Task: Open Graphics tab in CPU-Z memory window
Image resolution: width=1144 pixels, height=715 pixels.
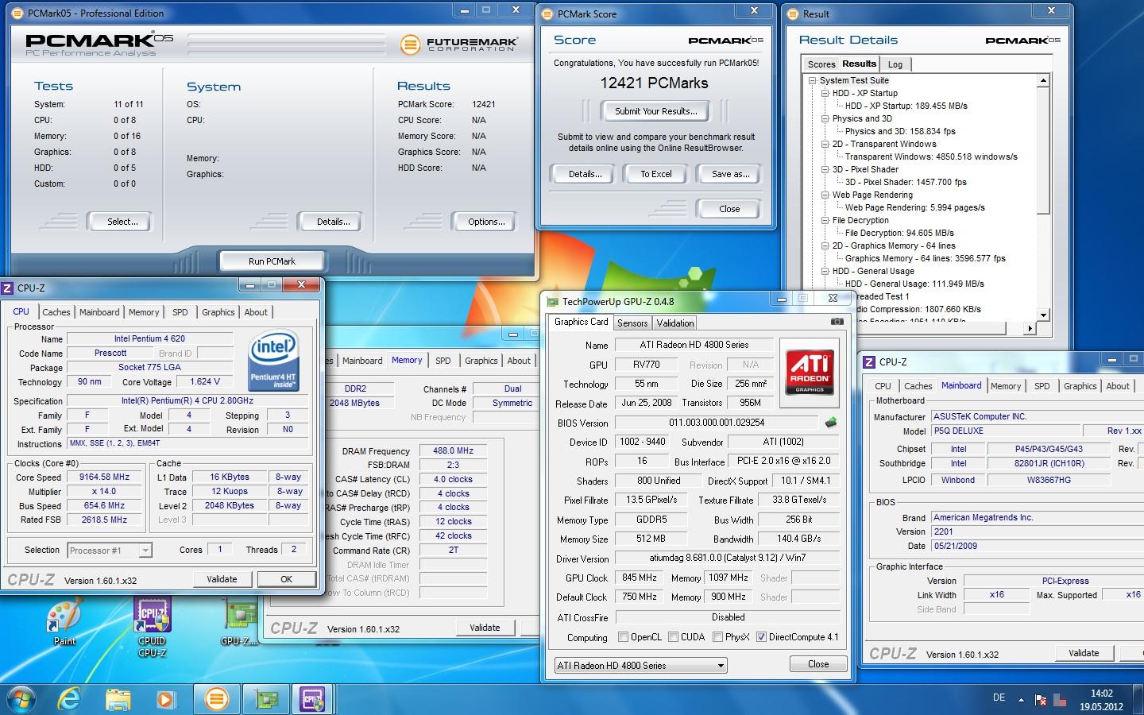Action: [481, 361]
